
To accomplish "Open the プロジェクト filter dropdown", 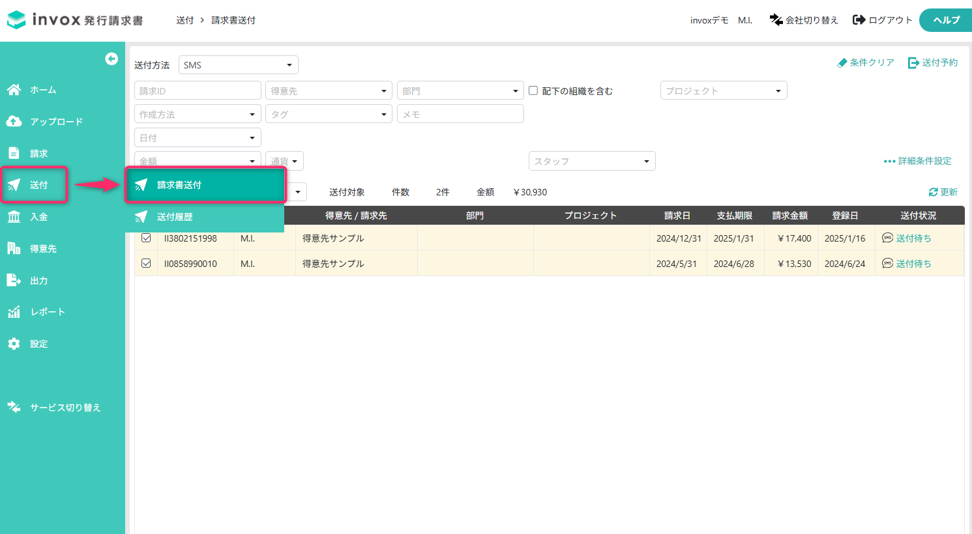I will [x=724, y=91].
